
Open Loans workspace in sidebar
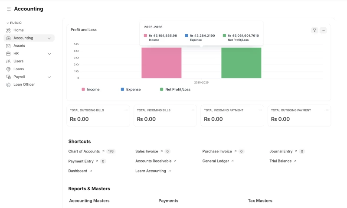pyautogui.click(x=19, y=69)
